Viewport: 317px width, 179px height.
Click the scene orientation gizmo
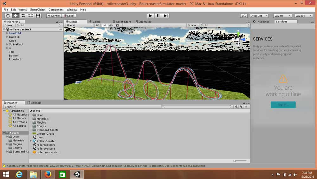[x=239, y=40]
